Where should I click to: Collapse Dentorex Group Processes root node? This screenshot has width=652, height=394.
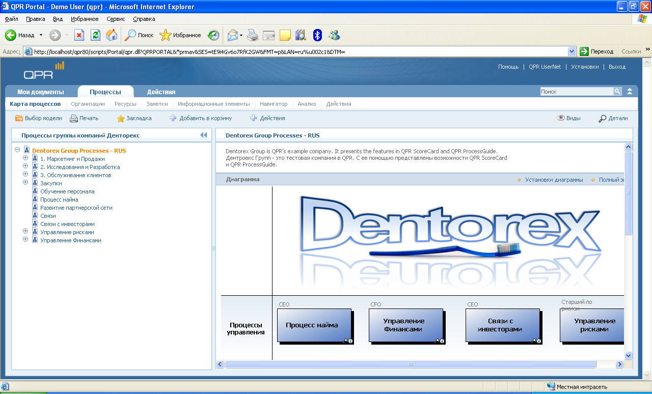click(17, 150)
